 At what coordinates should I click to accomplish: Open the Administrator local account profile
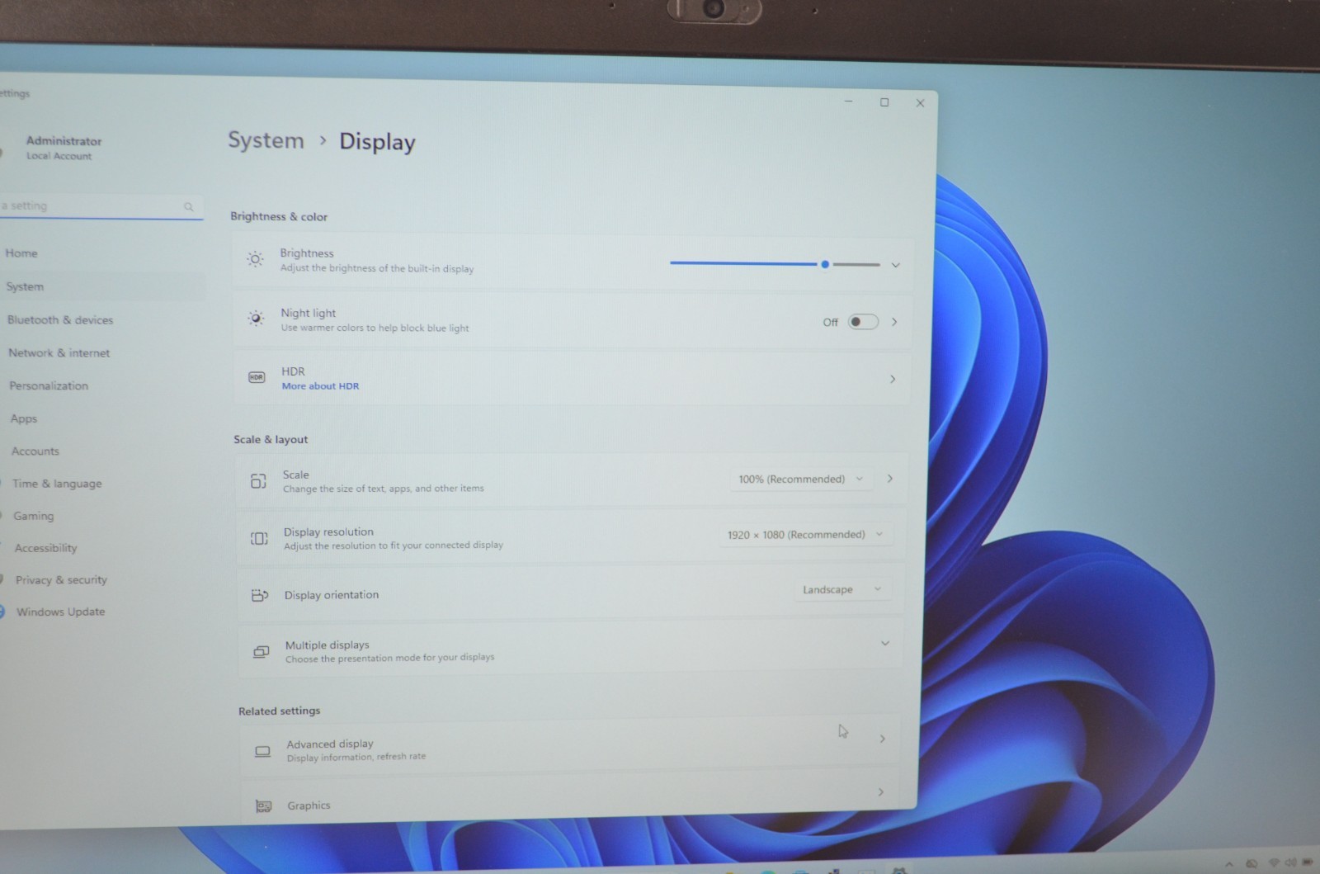[64, 148]
